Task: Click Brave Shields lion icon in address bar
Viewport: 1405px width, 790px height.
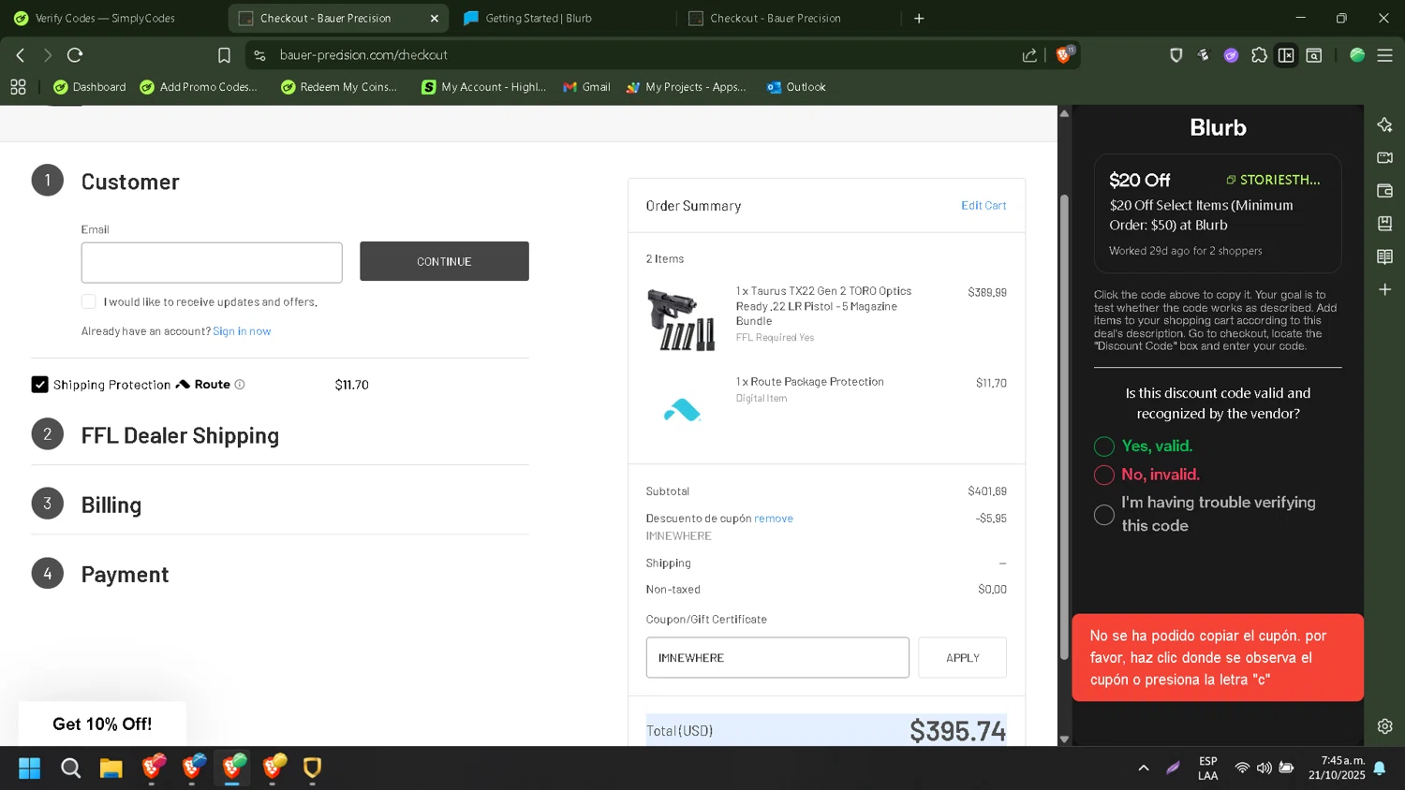Action: (x=1063, y=55)
